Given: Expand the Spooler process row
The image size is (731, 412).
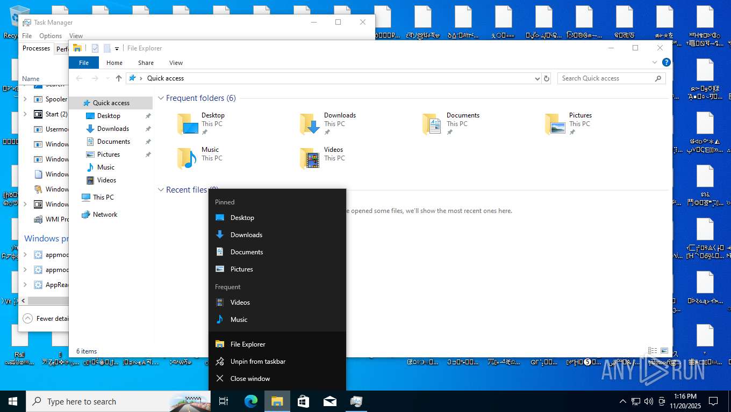Looking at the screenshot, I should (x=25, y=99).
